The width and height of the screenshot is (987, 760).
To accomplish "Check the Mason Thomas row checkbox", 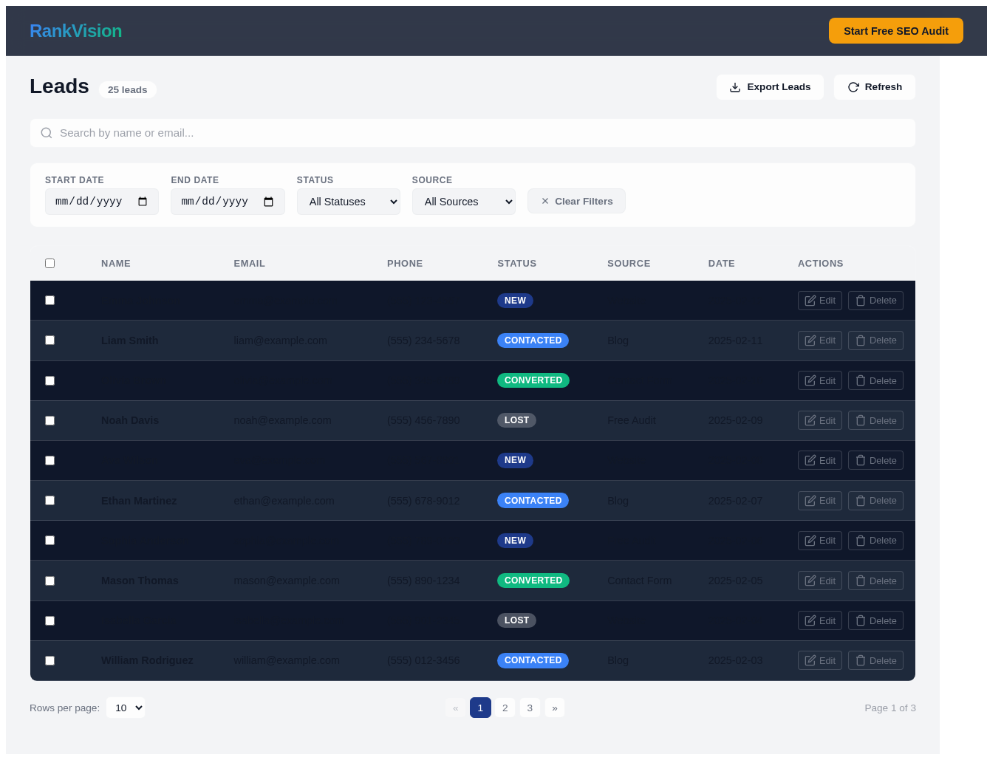I will pyautogui.click(x=49, y=581).
